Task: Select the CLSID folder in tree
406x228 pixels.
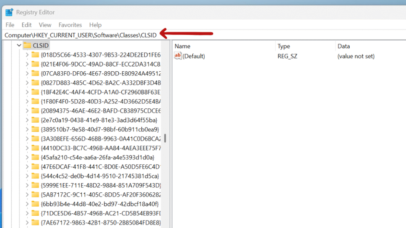Action: tap(41, 46)
